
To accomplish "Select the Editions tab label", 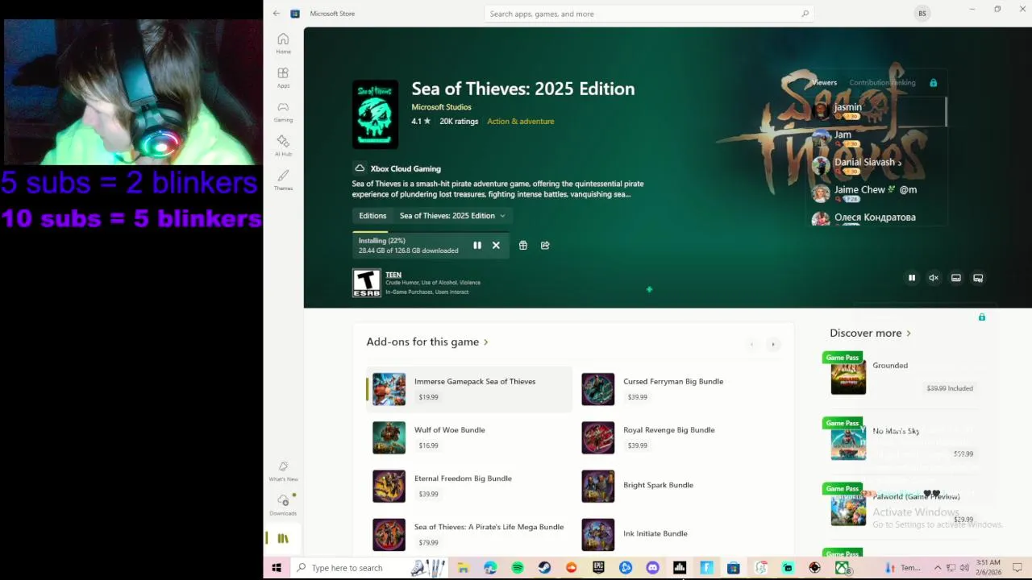I will click(x=372, y=216).
